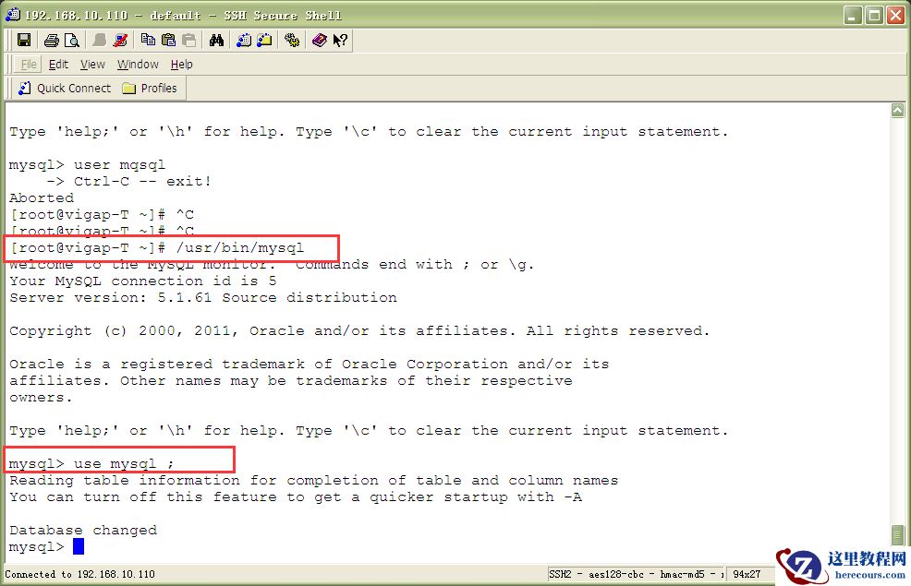911x586 pixels.
Task: Maximize the SSH Secure Shell window
Action: click(874, 15)
